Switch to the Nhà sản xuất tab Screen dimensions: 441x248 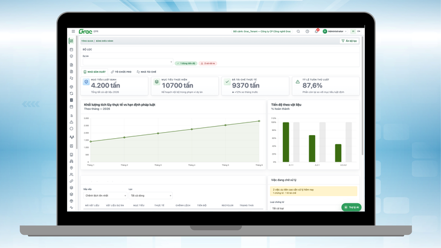[x=94, y=72]
